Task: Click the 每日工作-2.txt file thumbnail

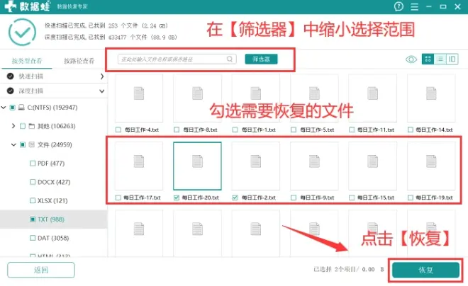Action: (256, 166)
